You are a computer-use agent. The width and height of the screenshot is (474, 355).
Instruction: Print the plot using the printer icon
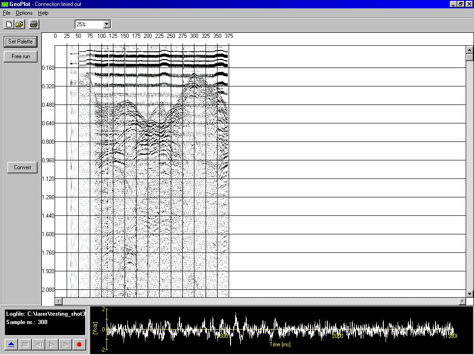(34, 24)
